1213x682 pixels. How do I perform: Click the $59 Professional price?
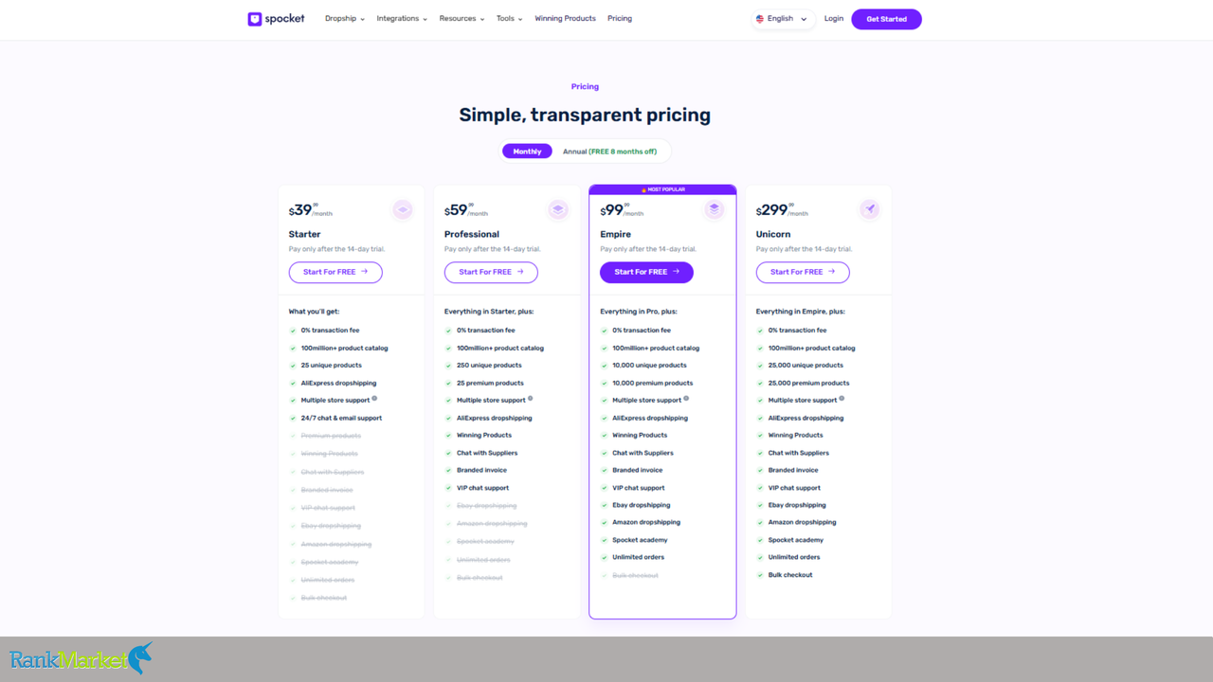click(x=466, y=210)
